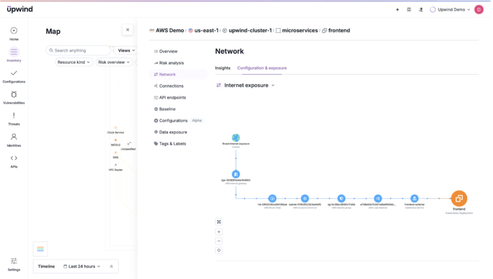Screen dimensions: 493x279
Task: Expand the Risk overview filter
Action: point(114,62)
